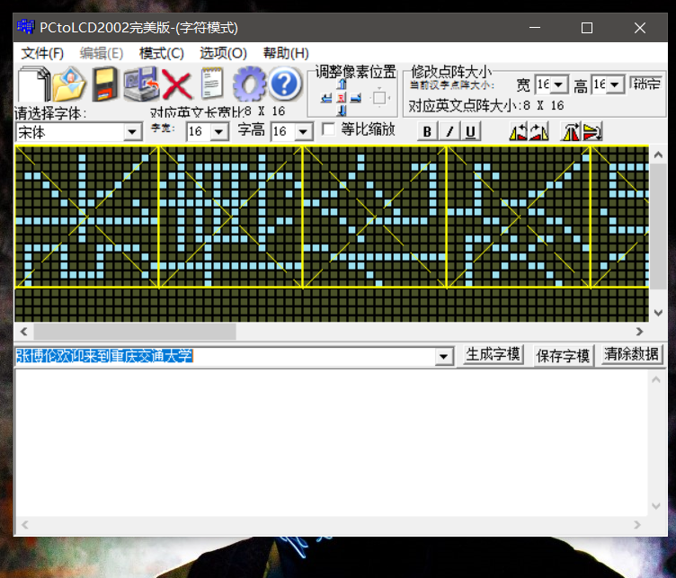676x578 pixels.
Task: Shift pixels down with the down arrow
Action: coord(342,111)
